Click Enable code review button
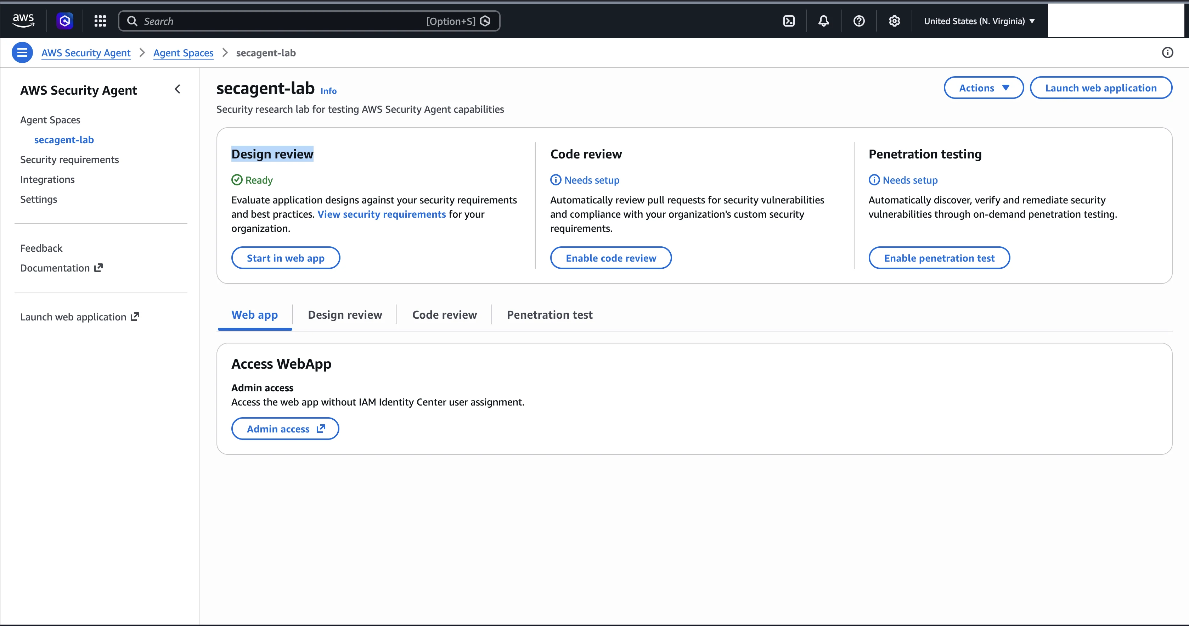 pos(611,258)
